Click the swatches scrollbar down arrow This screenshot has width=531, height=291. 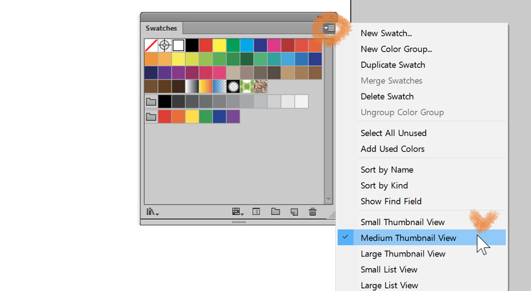tap(328, 199)
